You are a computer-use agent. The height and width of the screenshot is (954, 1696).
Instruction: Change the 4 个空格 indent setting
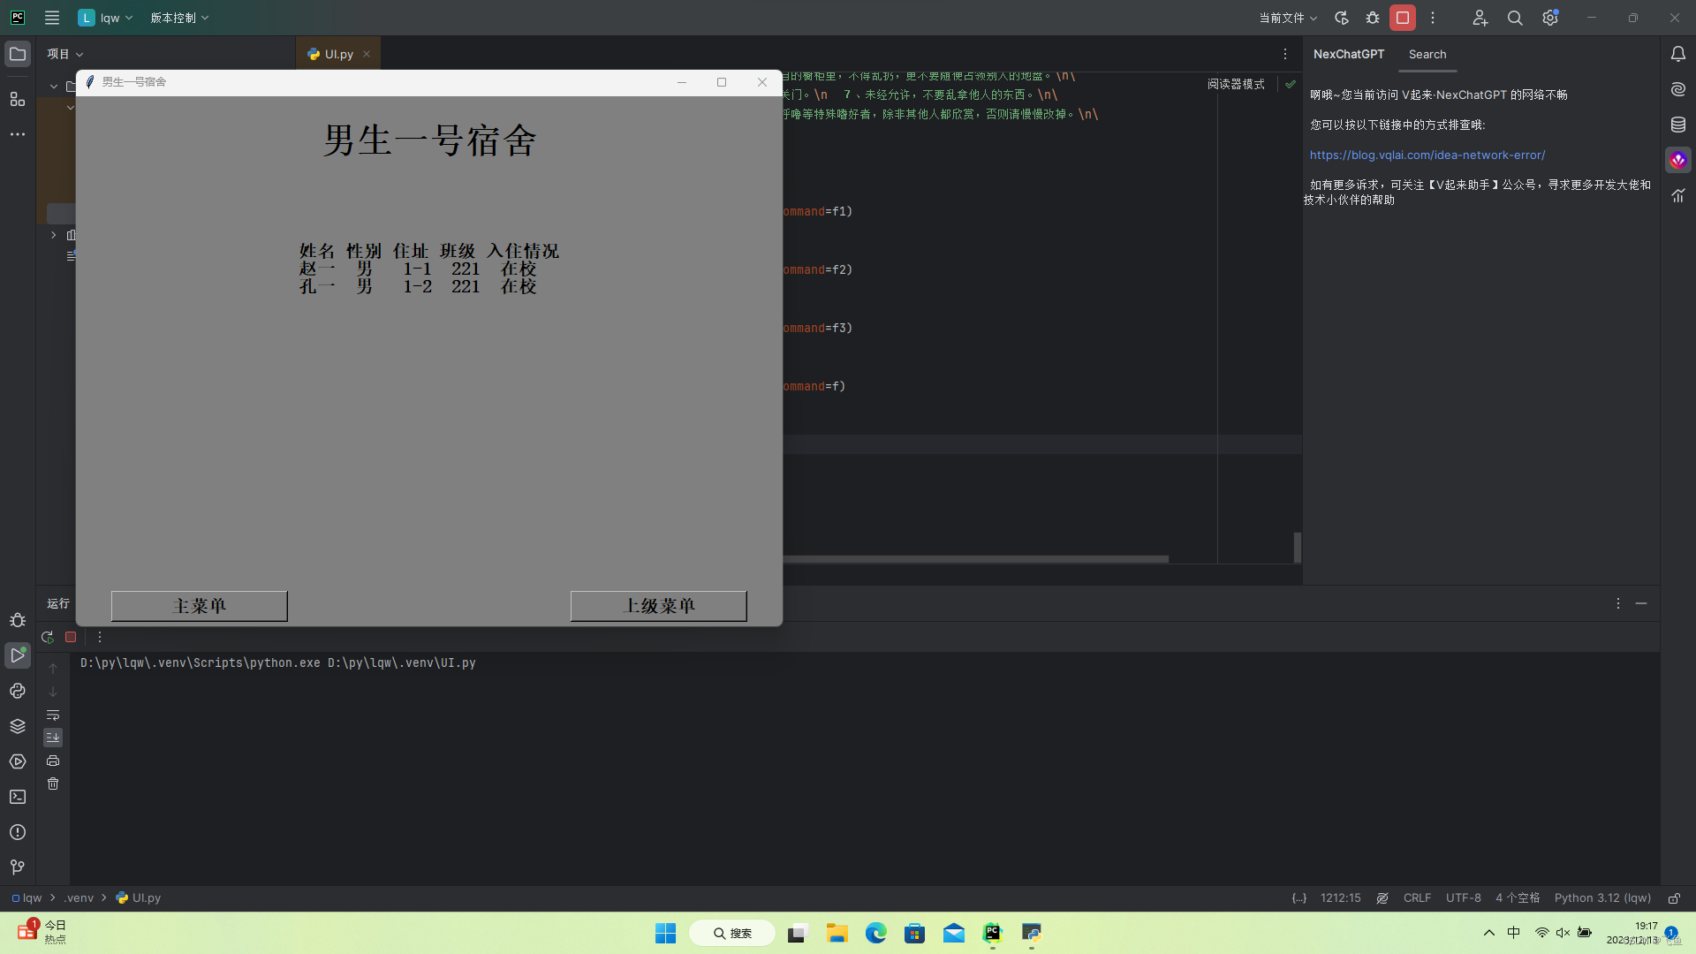(1518, 897)
